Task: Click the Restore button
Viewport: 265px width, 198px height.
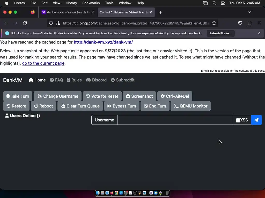Action: (x=16, y=106)
